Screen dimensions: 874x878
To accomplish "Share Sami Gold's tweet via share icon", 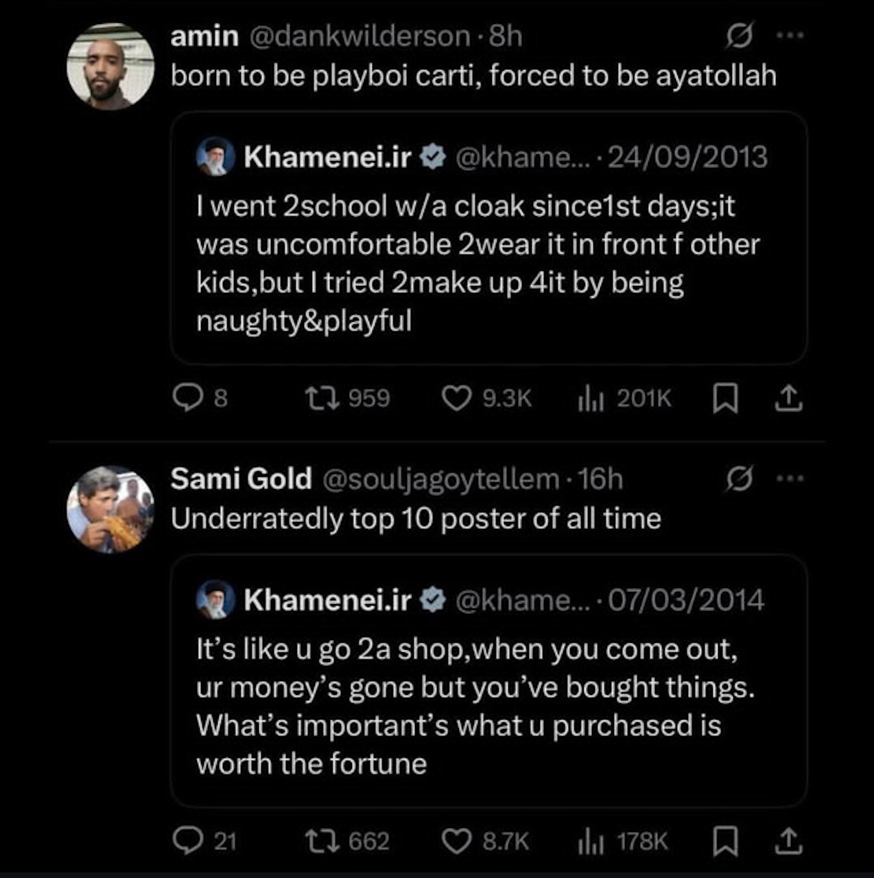I will point(788,841).
